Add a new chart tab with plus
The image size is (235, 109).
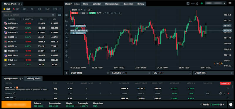[66, 73]
